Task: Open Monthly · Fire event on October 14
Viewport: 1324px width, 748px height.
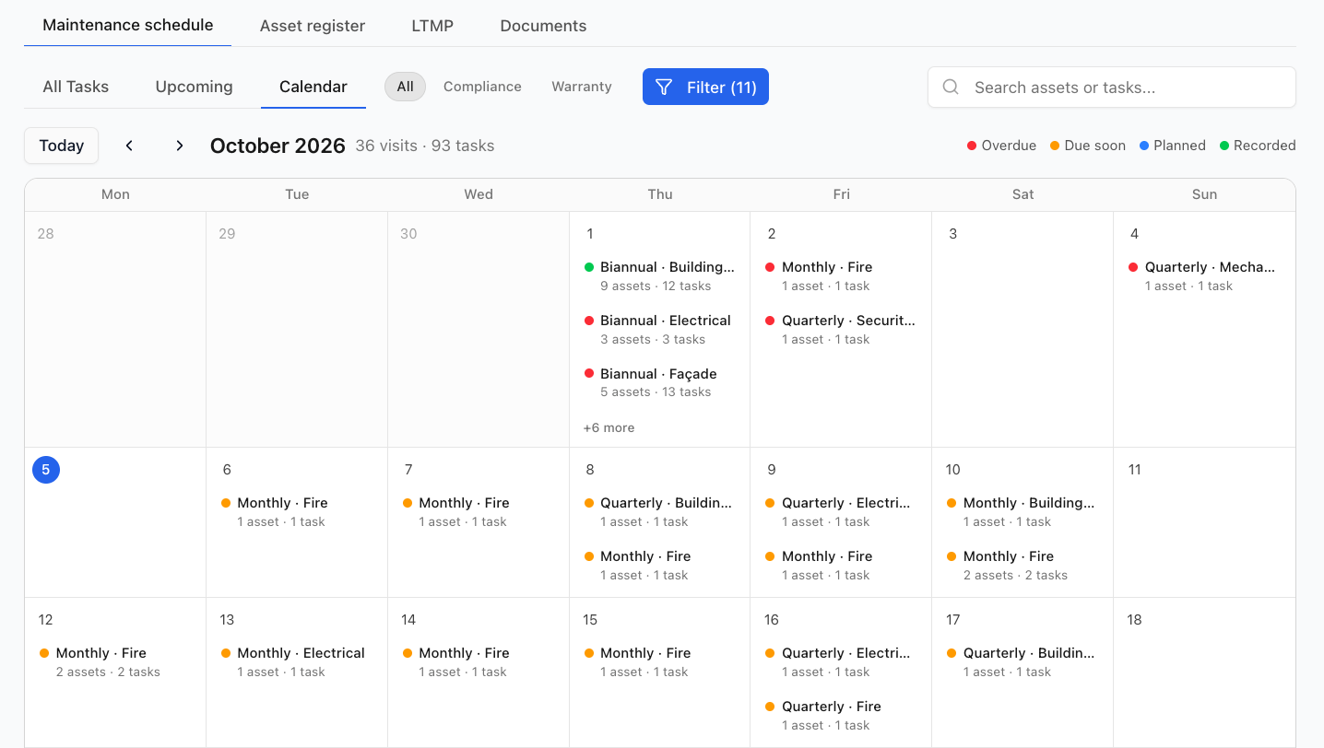Action: (x=479, y=662)
